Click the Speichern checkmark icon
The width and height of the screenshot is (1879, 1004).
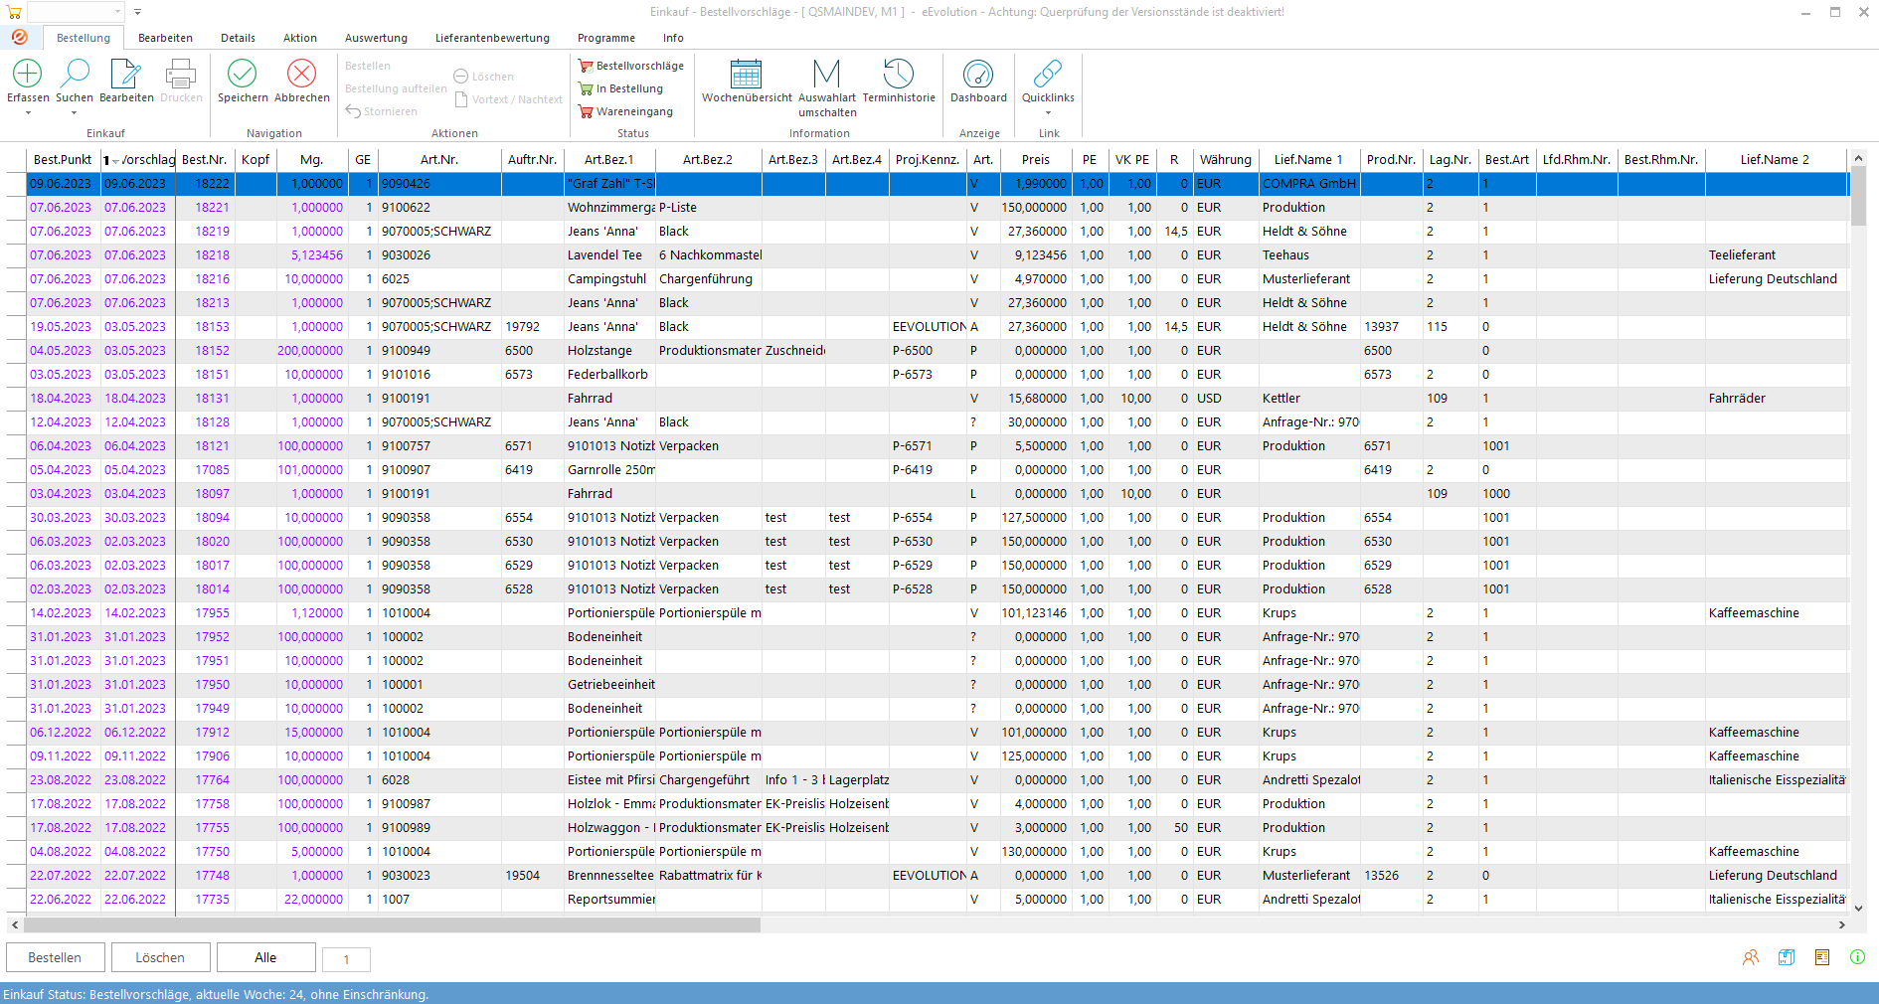pos(243,74)
